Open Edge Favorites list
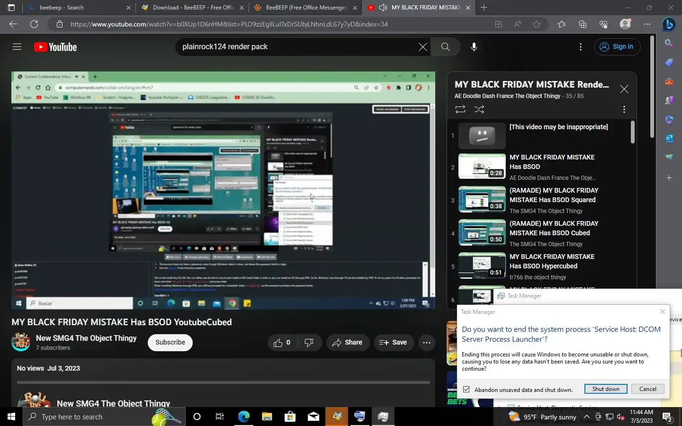Screen dimensions: 682x426 tap(562, 24)
